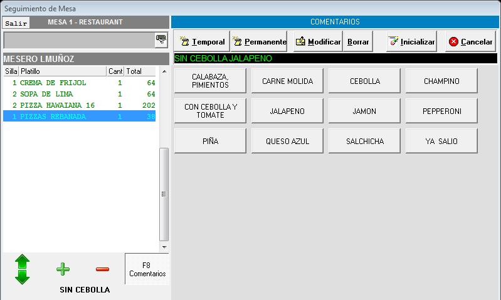Image resolution: width=501 pixels, height=300 pixels.
Task: Click the Platillo column header
Action: coord(63,71)
